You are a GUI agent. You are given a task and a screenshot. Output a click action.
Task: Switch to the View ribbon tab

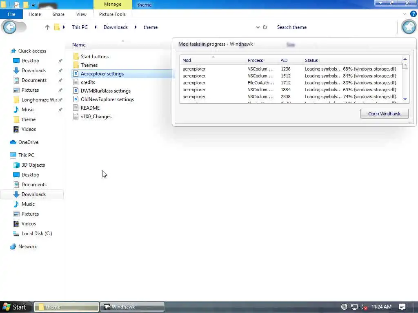(x=81, y=14)
